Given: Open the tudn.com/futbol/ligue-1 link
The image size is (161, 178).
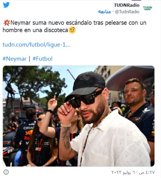Looking at the screenshot, I should pos(36,44).
